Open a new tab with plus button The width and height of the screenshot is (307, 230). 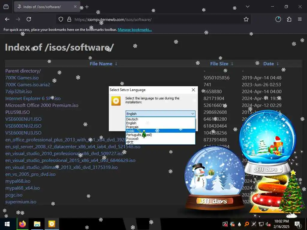[87, 7]
